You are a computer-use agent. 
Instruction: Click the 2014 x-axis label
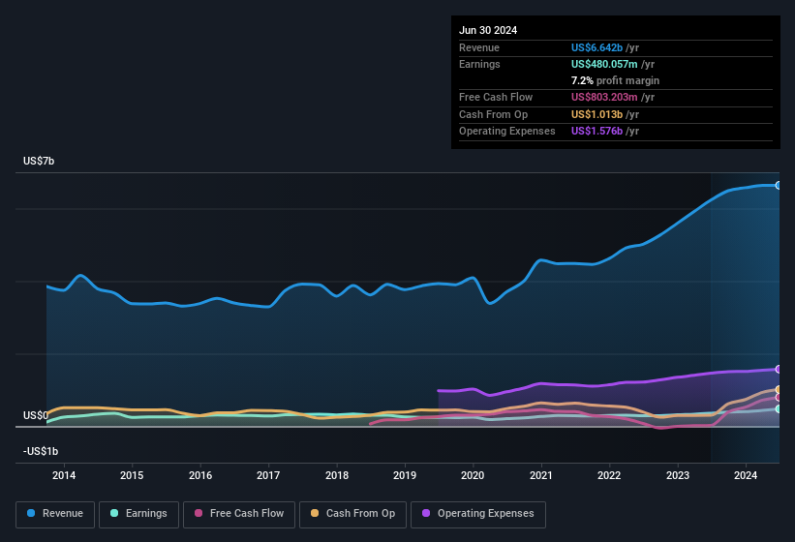point(64,475)
